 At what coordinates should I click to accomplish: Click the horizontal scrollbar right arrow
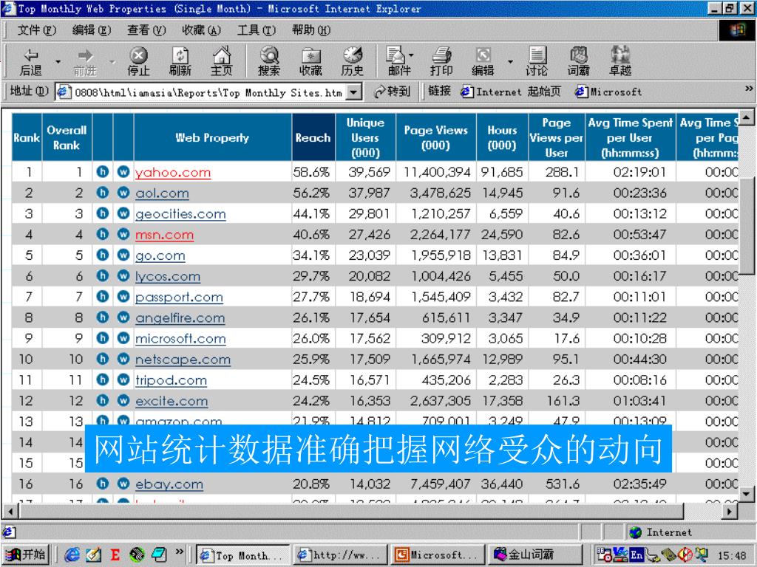click(x=730, y=511)
